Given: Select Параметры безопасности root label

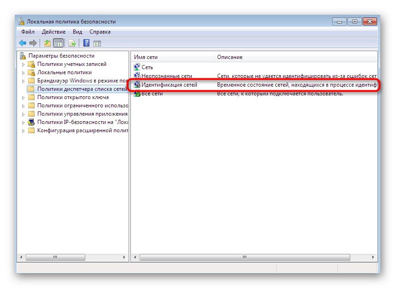Looking at the screenshot, I should (61, 56).
